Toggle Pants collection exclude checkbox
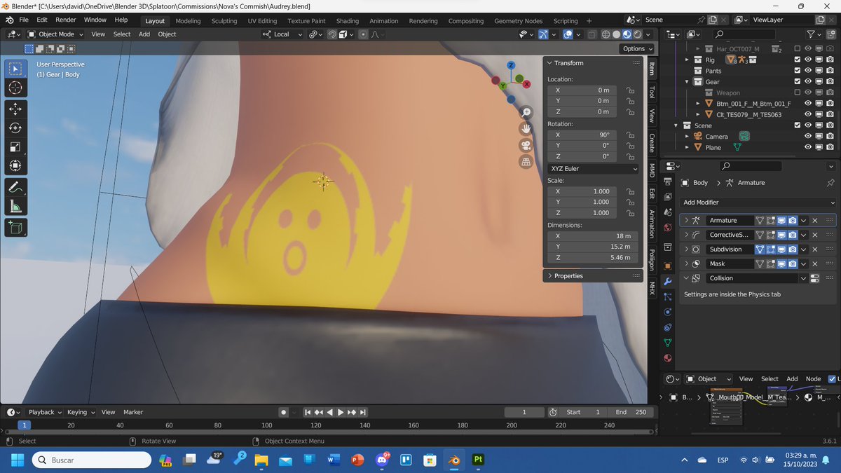Screen dimensions: 841x473 [x=798, y=71]
